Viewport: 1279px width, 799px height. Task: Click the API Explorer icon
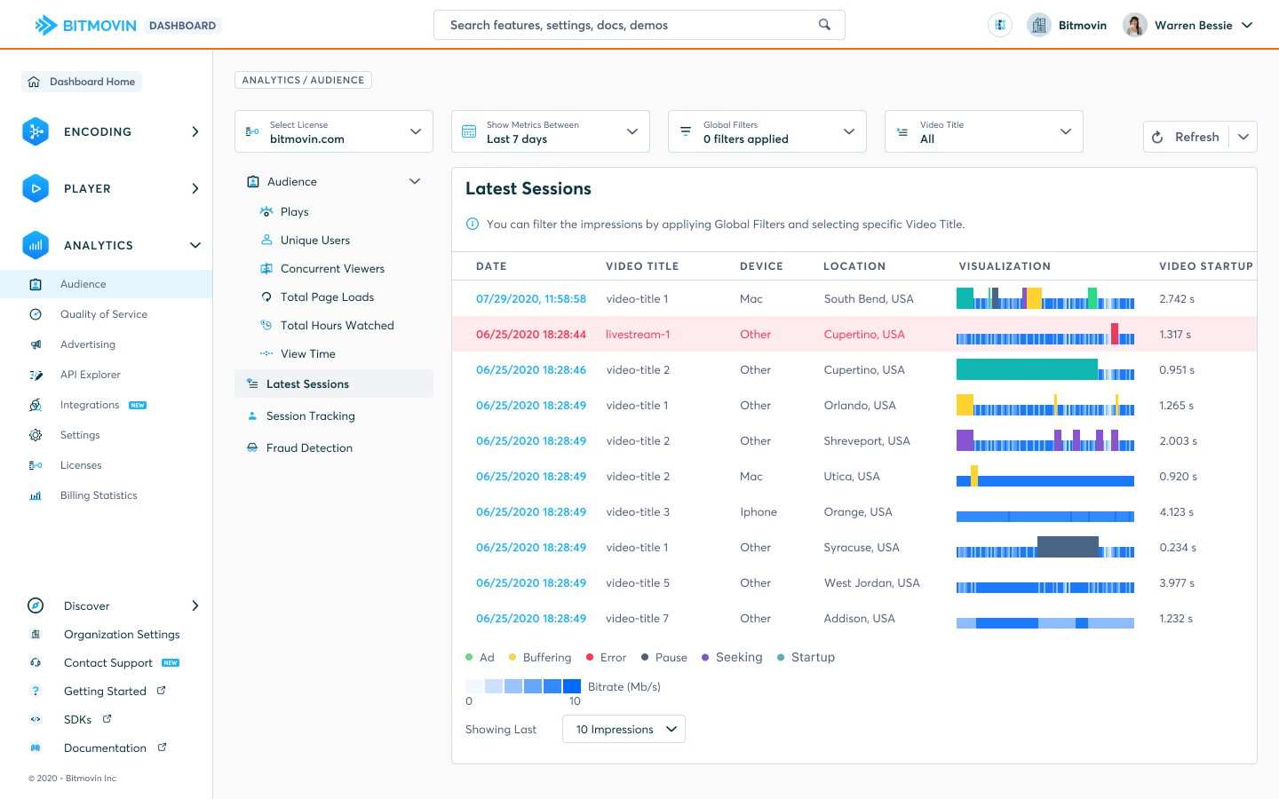click(x=36, y=375)
